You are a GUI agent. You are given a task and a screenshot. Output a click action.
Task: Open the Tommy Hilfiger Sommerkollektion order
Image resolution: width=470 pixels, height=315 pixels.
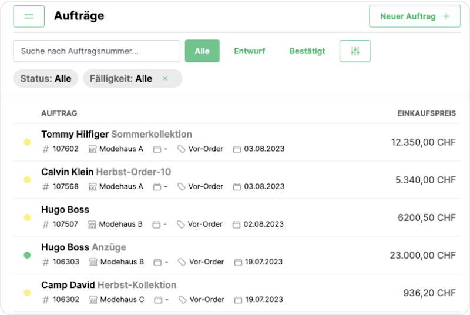pyautogui.click(x=116, y=134)
